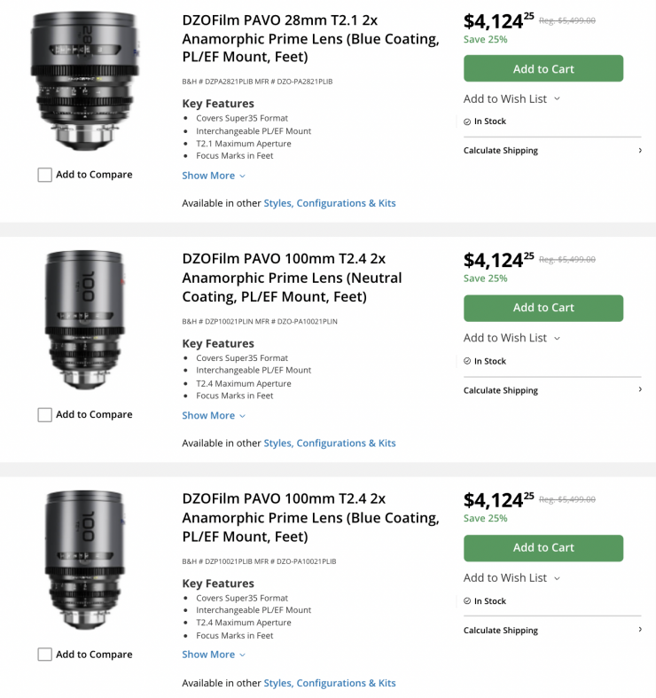Open Add to Wish List for 100mm Neutral lens

[512, 338]
